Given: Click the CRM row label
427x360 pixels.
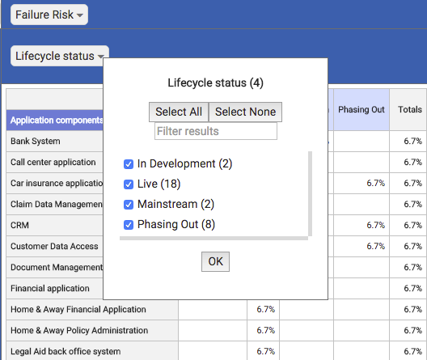Looking at the screenshot, I should [x=19, y=225].
